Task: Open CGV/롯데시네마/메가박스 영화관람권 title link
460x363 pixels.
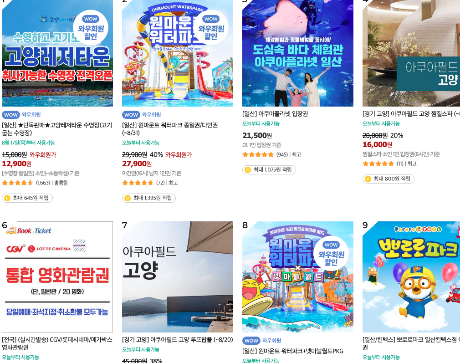Action: (x=57, y=343)
